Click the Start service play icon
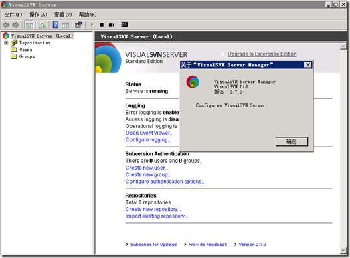Viewport: 350px width, 258px height. 92,25
